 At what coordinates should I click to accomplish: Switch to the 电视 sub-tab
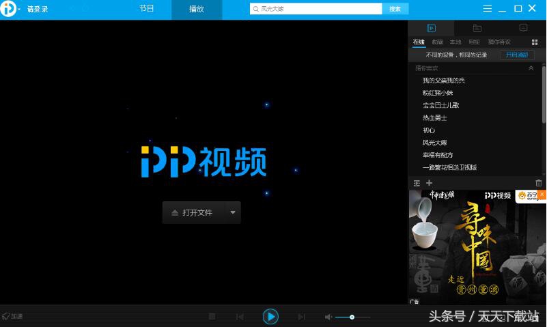pyautogui.click(x=474, y=42)
